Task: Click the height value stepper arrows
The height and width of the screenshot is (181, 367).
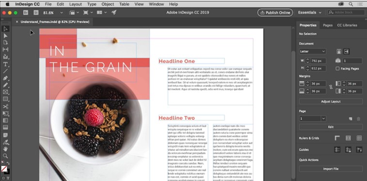Action: click(308, 69)
